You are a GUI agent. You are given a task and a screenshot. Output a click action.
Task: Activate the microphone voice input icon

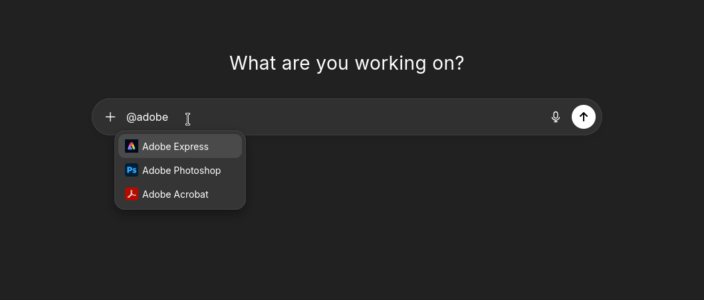[556, 117]
